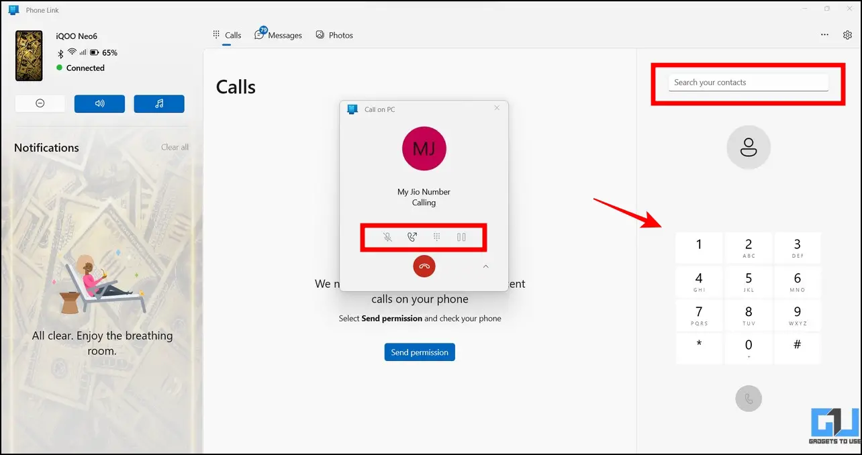
Task: Click the iQOO Neo6 device name
Action: click(77, 36)
